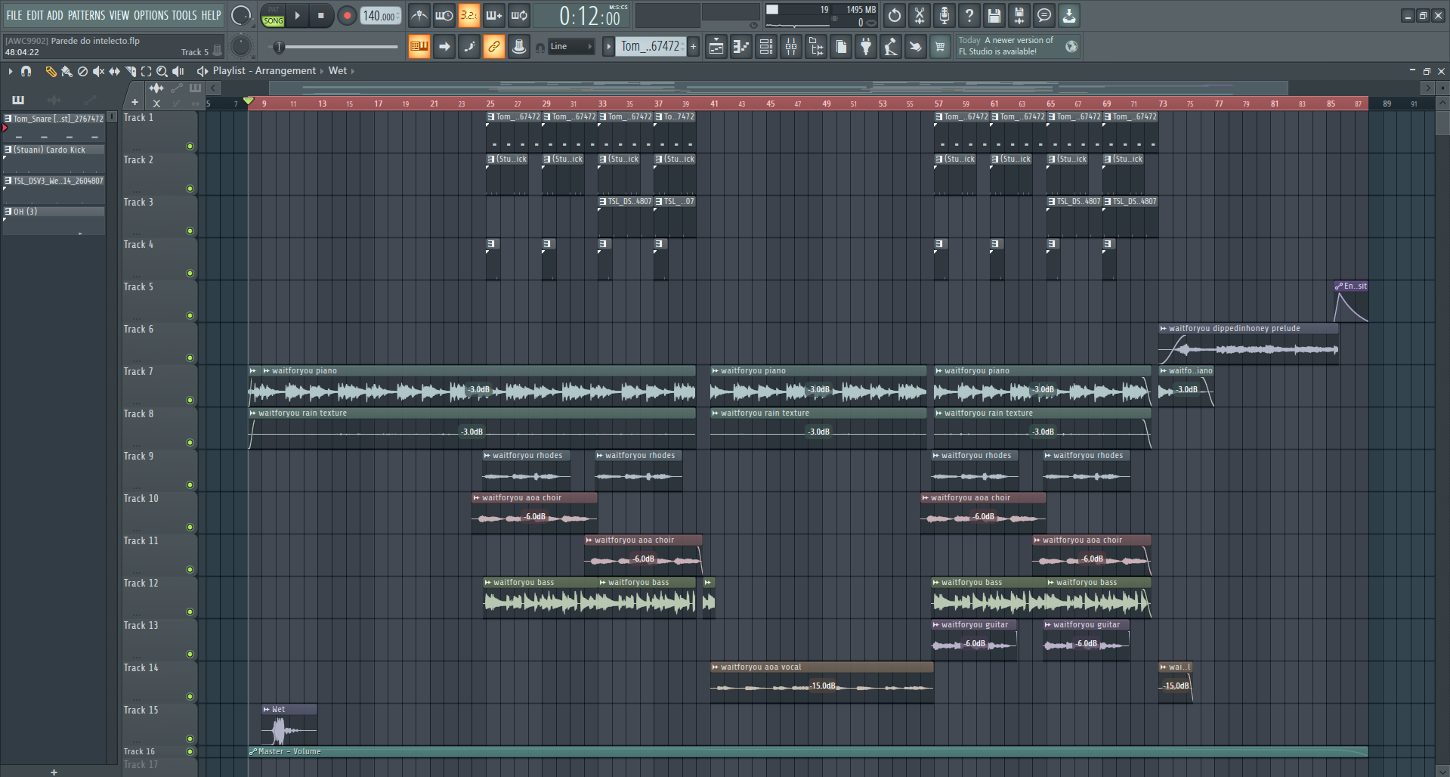The height and width of the screenshot is (777, 1450).
Task: Toggle the countdown before recording
Action: pyautogui.click(x=469, y=15)
